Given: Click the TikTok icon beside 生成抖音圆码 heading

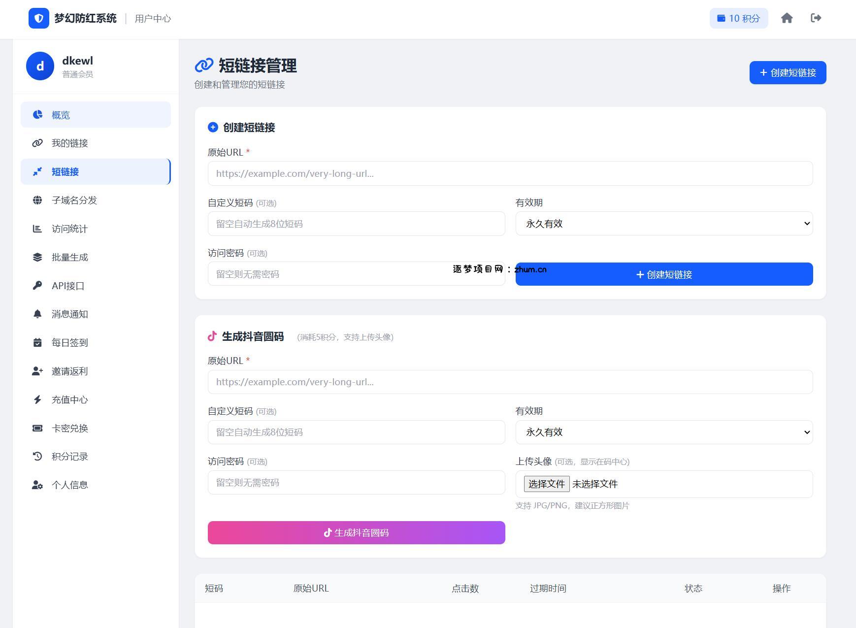Looking at the screenshot, I should tap(212, 336).
